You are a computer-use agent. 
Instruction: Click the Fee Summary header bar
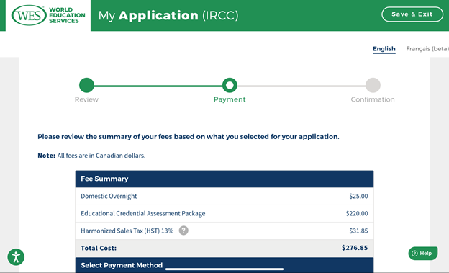(224, 179)
